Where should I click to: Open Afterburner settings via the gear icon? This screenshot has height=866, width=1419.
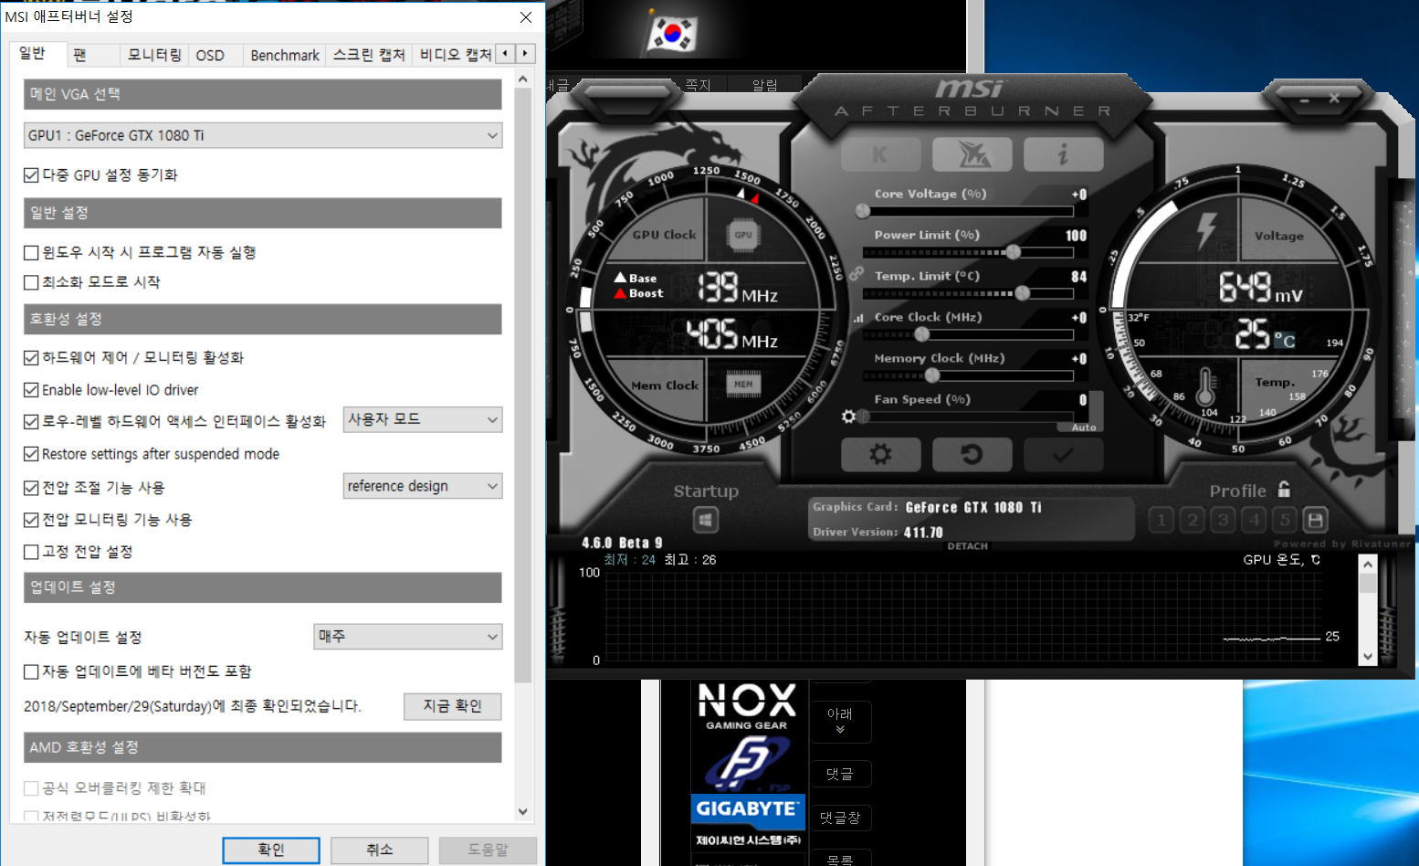[879, 454]
